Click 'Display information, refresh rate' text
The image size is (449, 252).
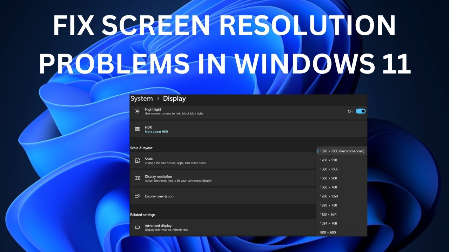166,230
